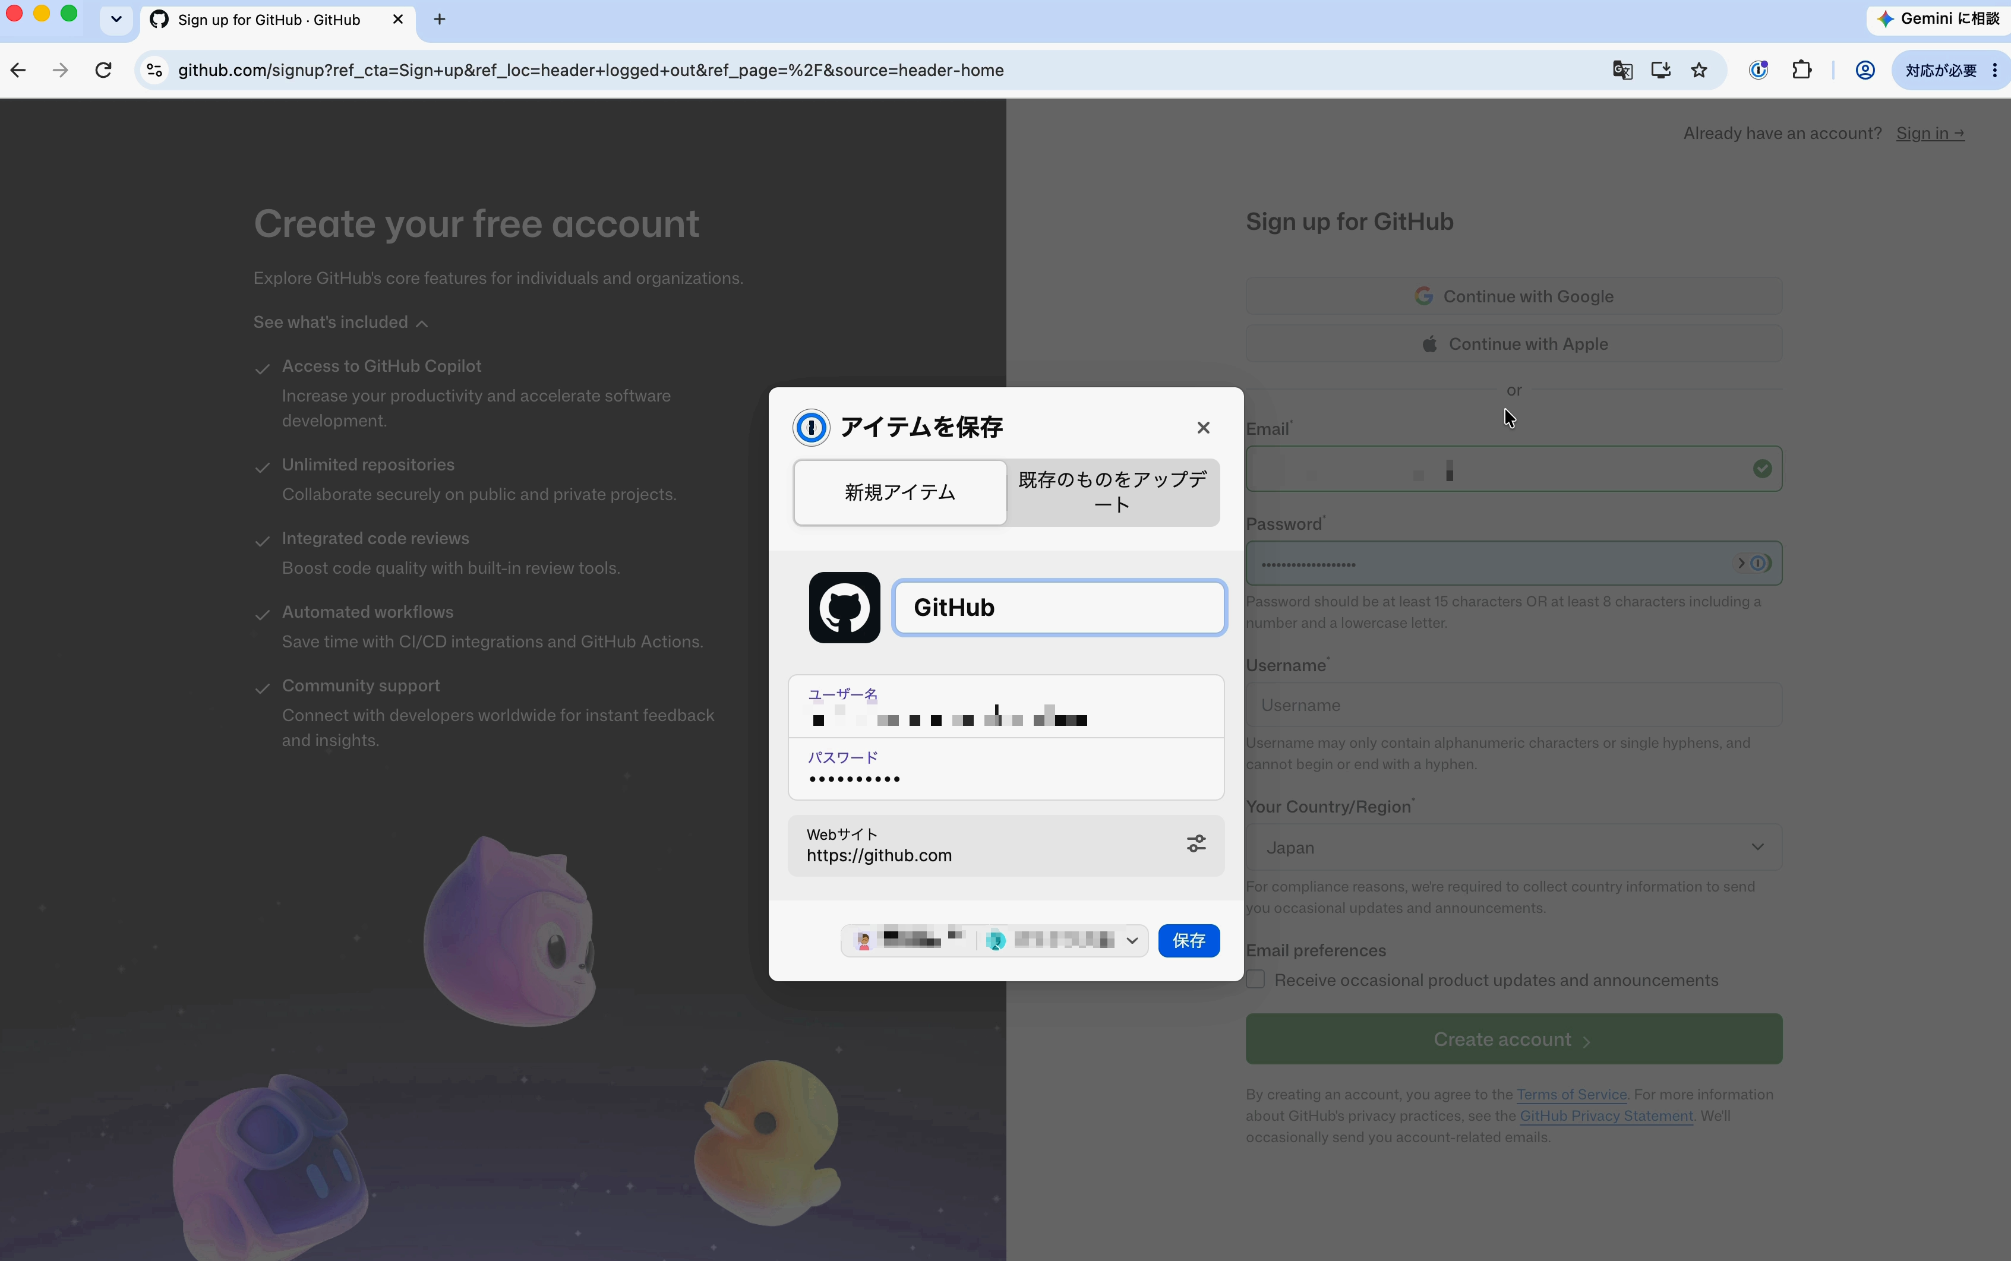The image size is (2011, 1261).
Task: Open Chrome's three-dot menu
Action: point(1994,70)
